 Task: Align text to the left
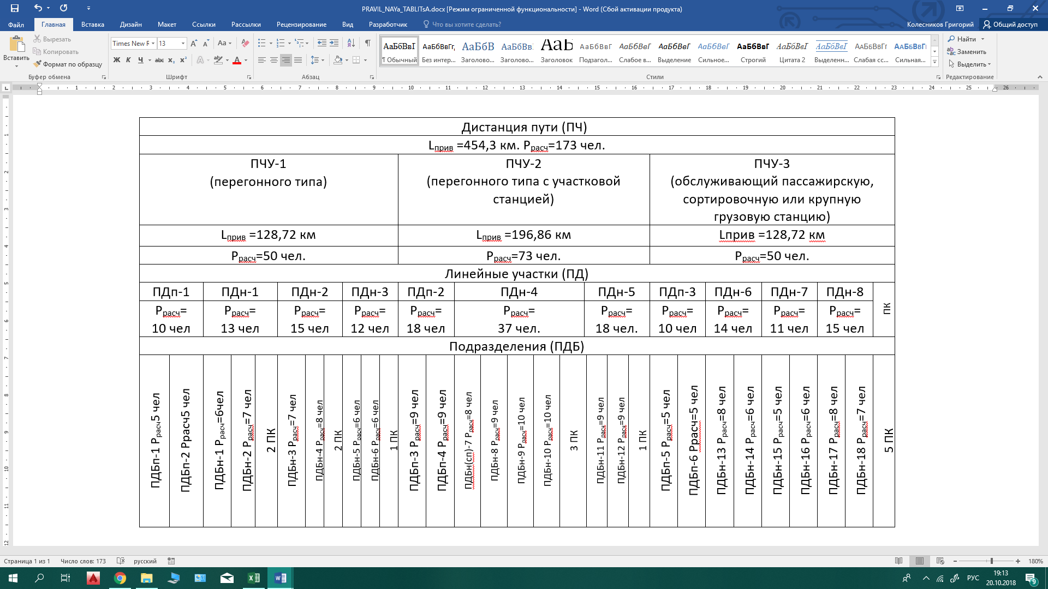pos(262,60)
